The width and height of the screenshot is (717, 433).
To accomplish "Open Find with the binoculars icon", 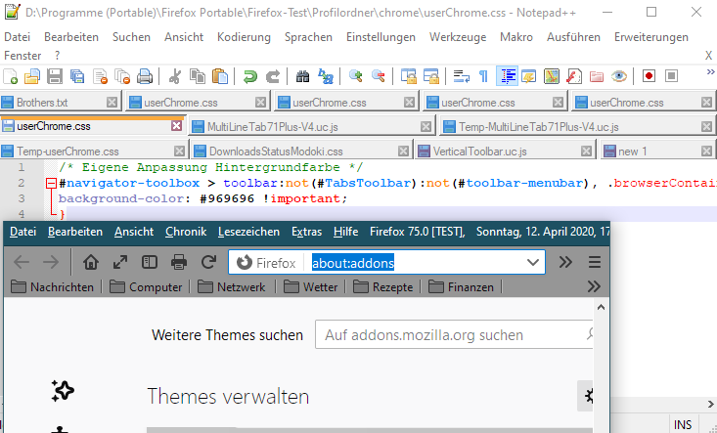I will [302, 76].
